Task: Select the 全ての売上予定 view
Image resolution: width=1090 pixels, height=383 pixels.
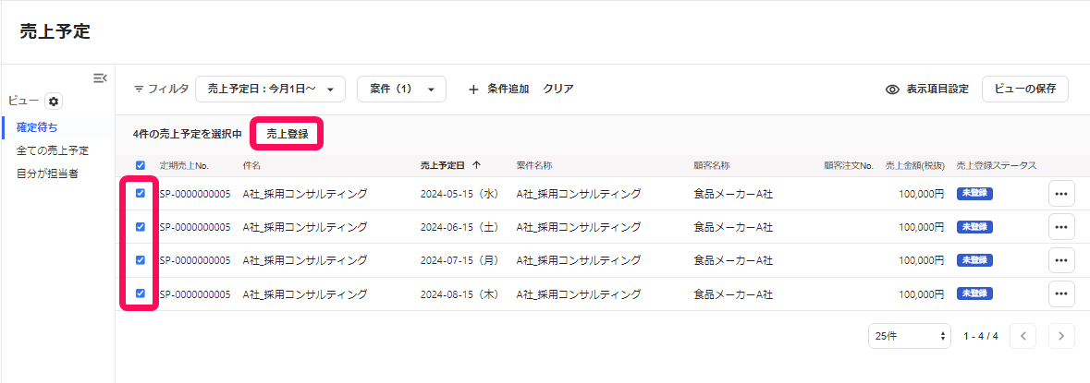Action: point(53,150)
